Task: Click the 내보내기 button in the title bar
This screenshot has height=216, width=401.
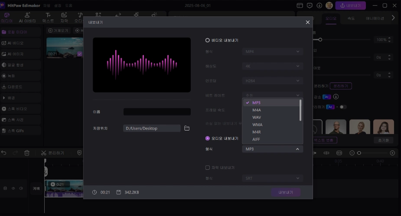Action: coord(350,5)
